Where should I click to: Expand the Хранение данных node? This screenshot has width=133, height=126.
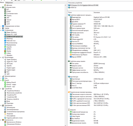click(1, 76)
